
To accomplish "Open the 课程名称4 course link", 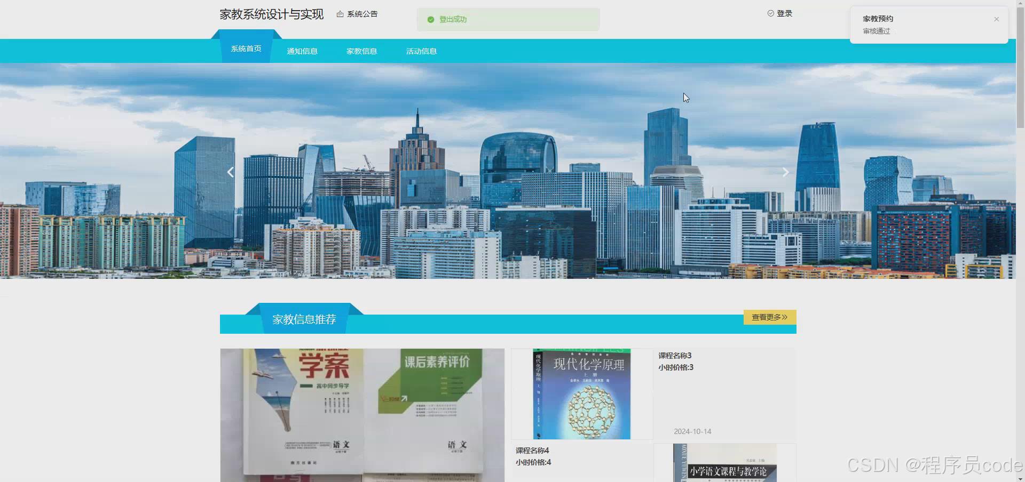I will (x=532, y=450).
